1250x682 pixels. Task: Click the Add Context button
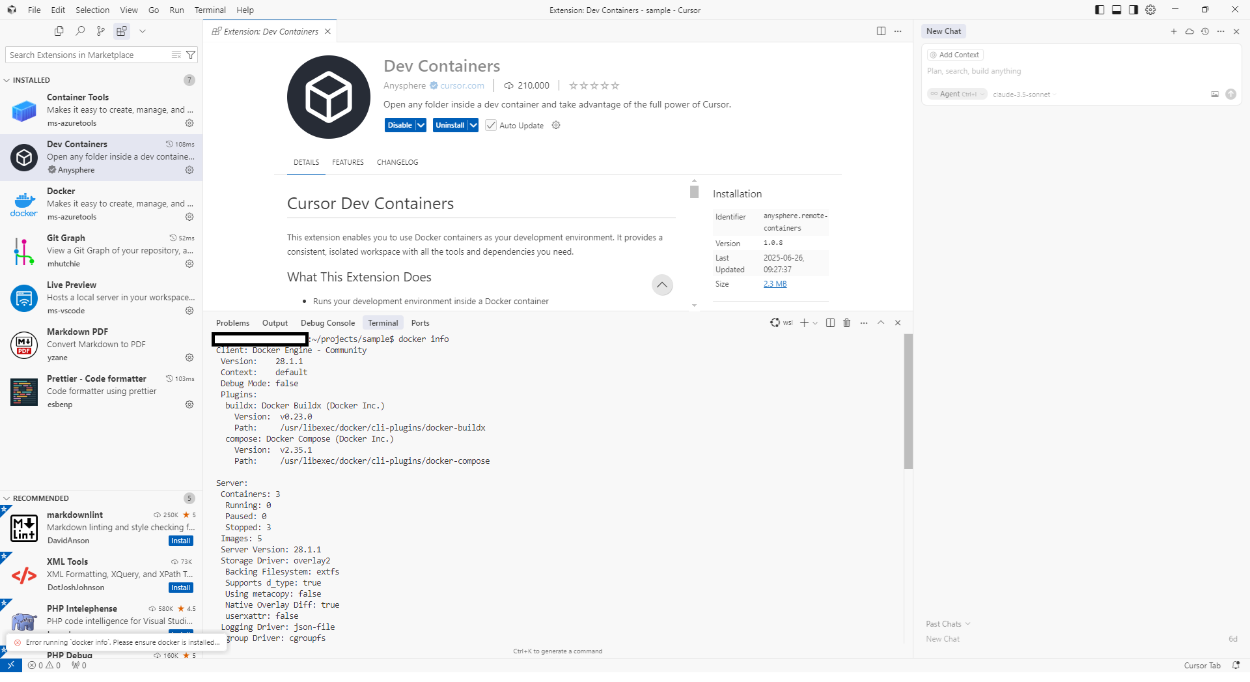(954, 55)
